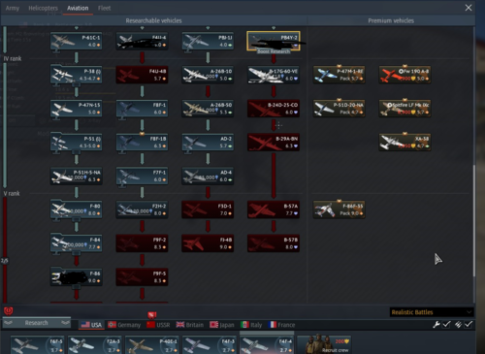Select the locked B-57B bomber card

pos(274,243)
